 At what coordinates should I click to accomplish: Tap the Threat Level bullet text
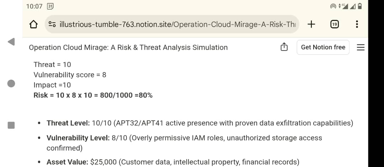pyautogui.click(x=200, y=123)
